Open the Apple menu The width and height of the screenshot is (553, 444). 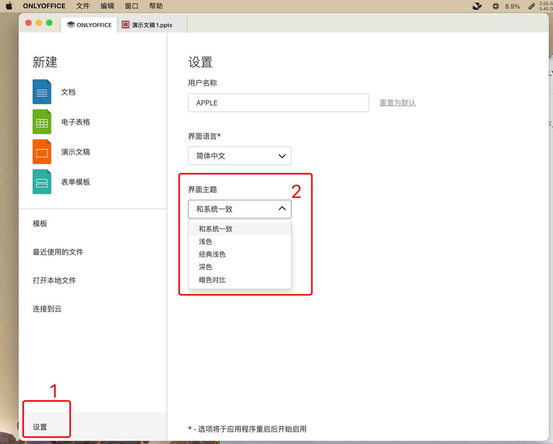click(9, 6)
